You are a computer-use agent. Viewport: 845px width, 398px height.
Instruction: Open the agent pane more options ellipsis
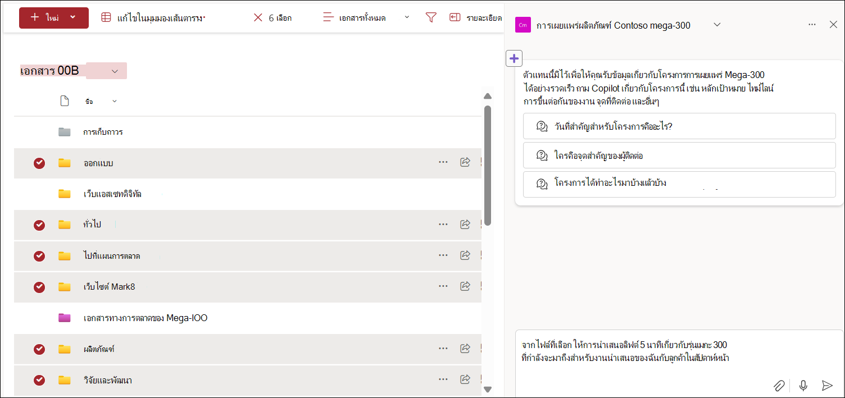[x=812, y=25]
